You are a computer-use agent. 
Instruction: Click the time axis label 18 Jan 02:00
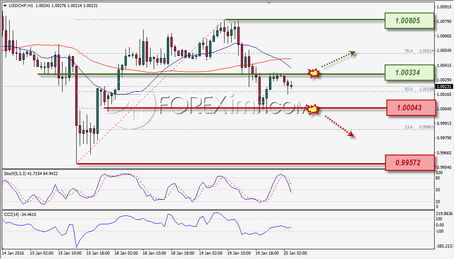(x=126, y=253)
